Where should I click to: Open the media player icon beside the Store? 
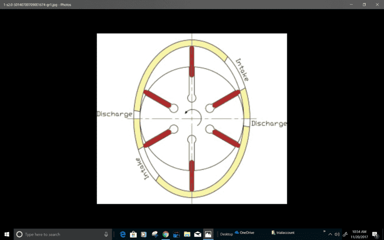pyautogui.click(x=144, y=234)
